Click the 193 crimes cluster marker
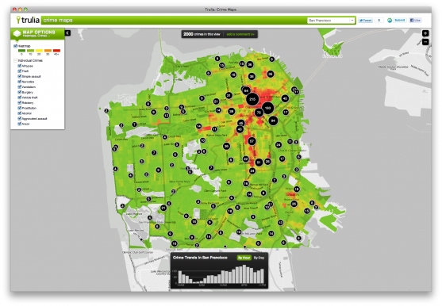 [x=267, y=108]
